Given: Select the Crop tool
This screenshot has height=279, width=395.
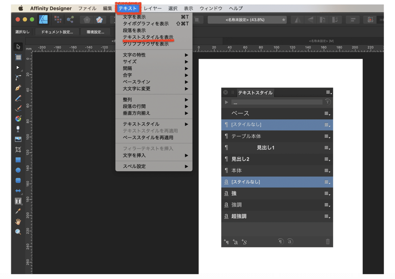Looking at the screenshot, I should click(18, 150).
